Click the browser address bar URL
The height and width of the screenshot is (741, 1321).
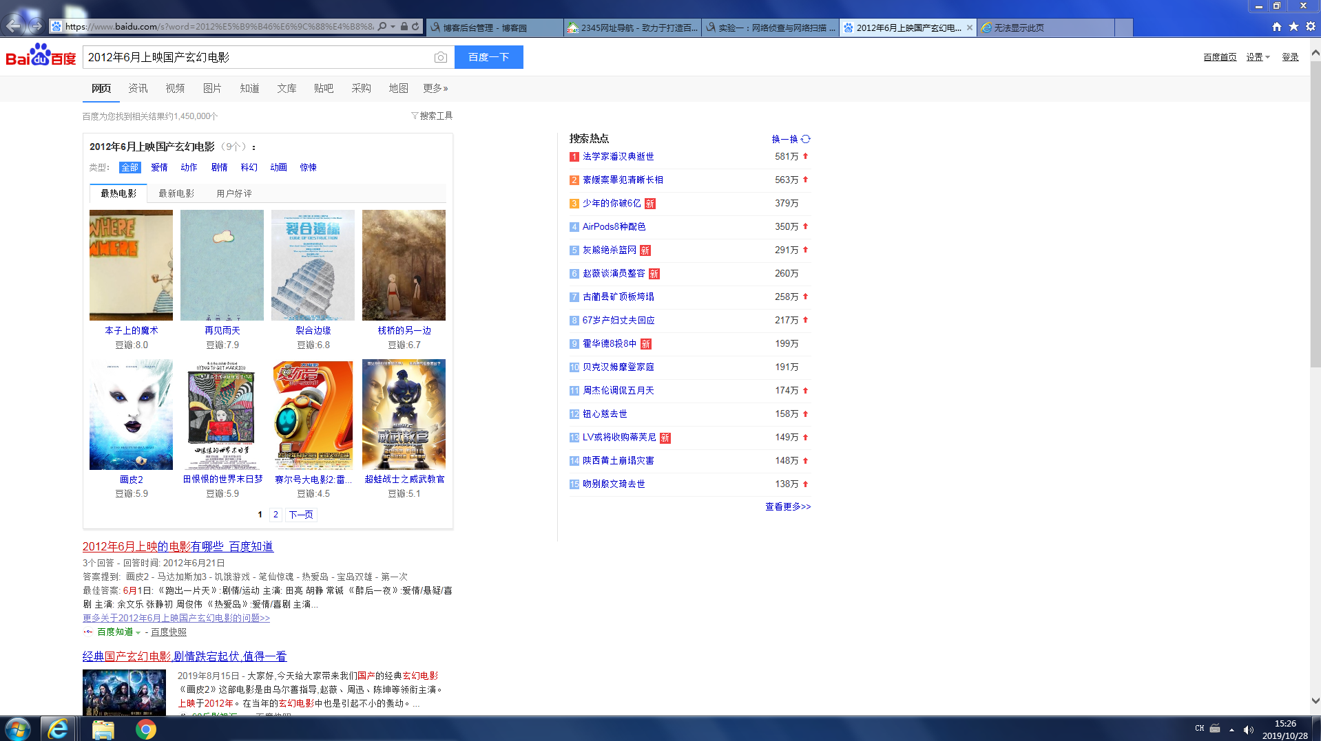tap(219, 27)
